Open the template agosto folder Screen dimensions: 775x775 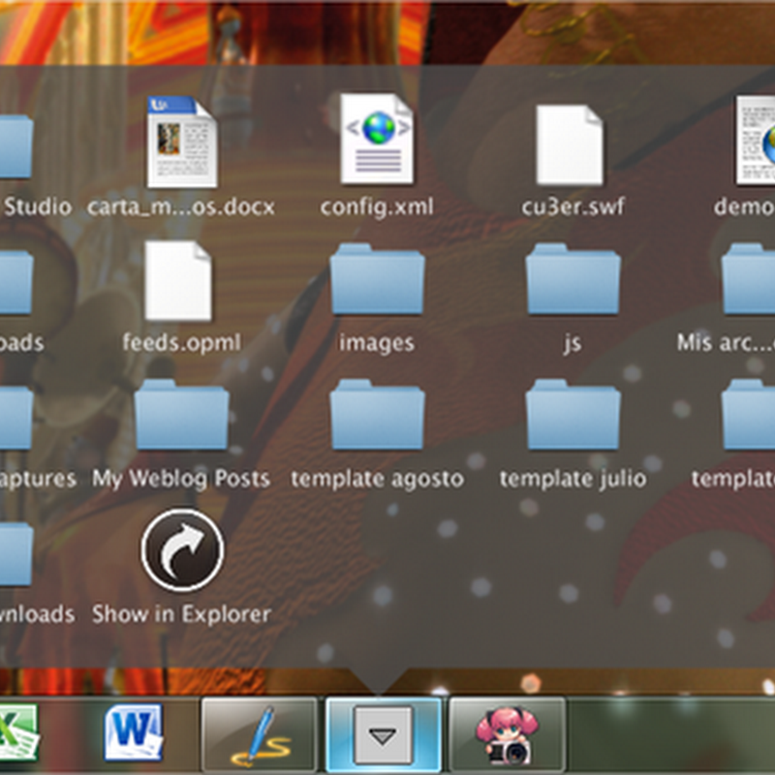point(377,417)
